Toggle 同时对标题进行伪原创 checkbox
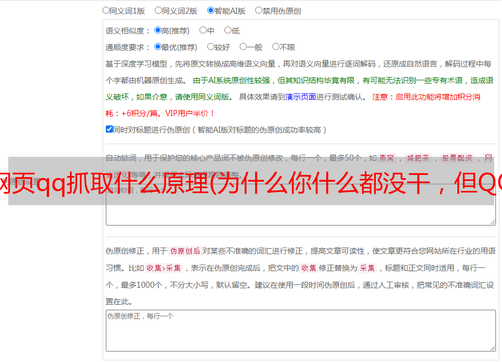 109,129
